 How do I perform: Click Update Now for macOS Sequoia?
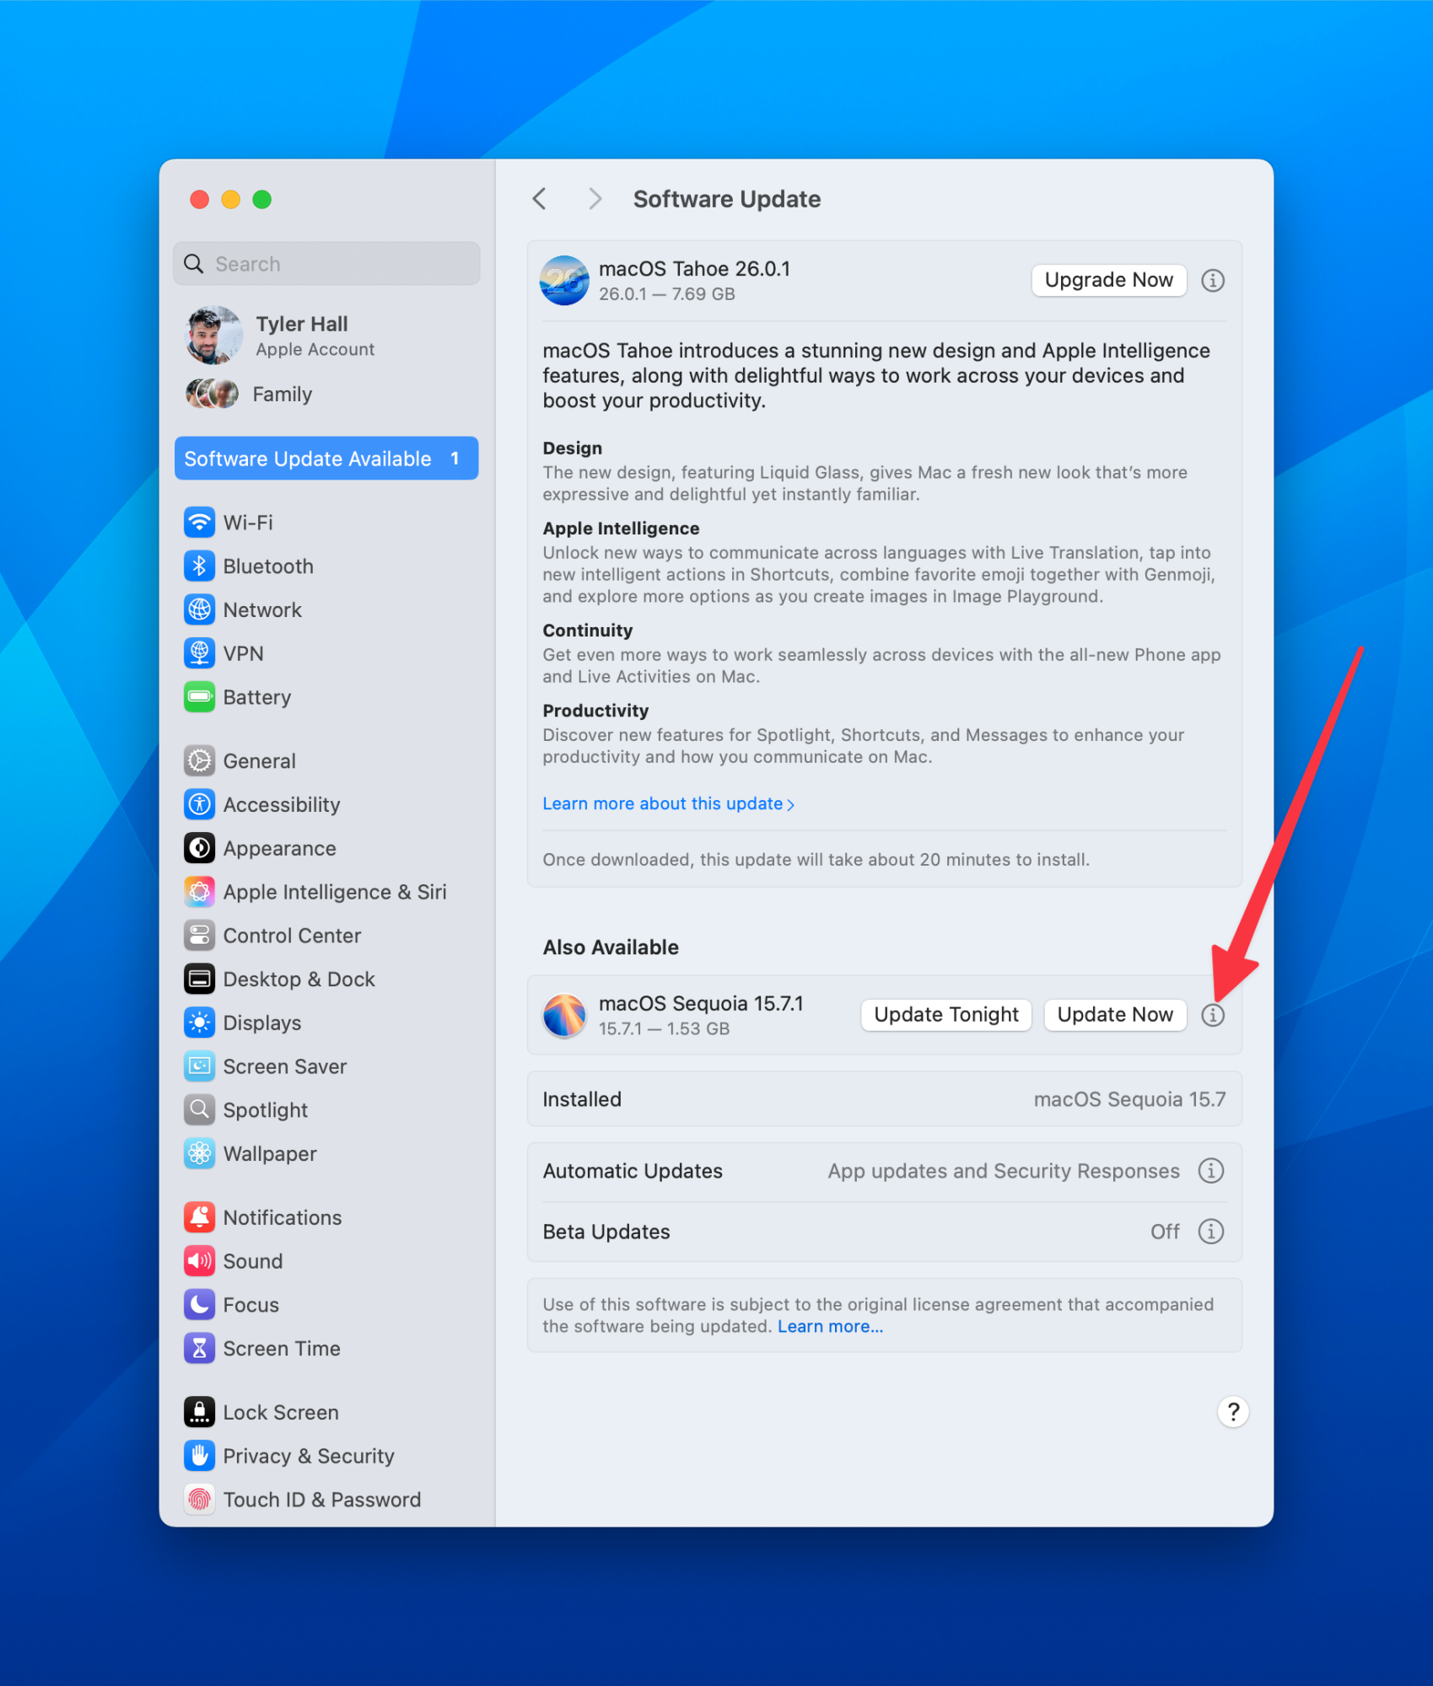pyautogui.click(x=1115, y=1015)
